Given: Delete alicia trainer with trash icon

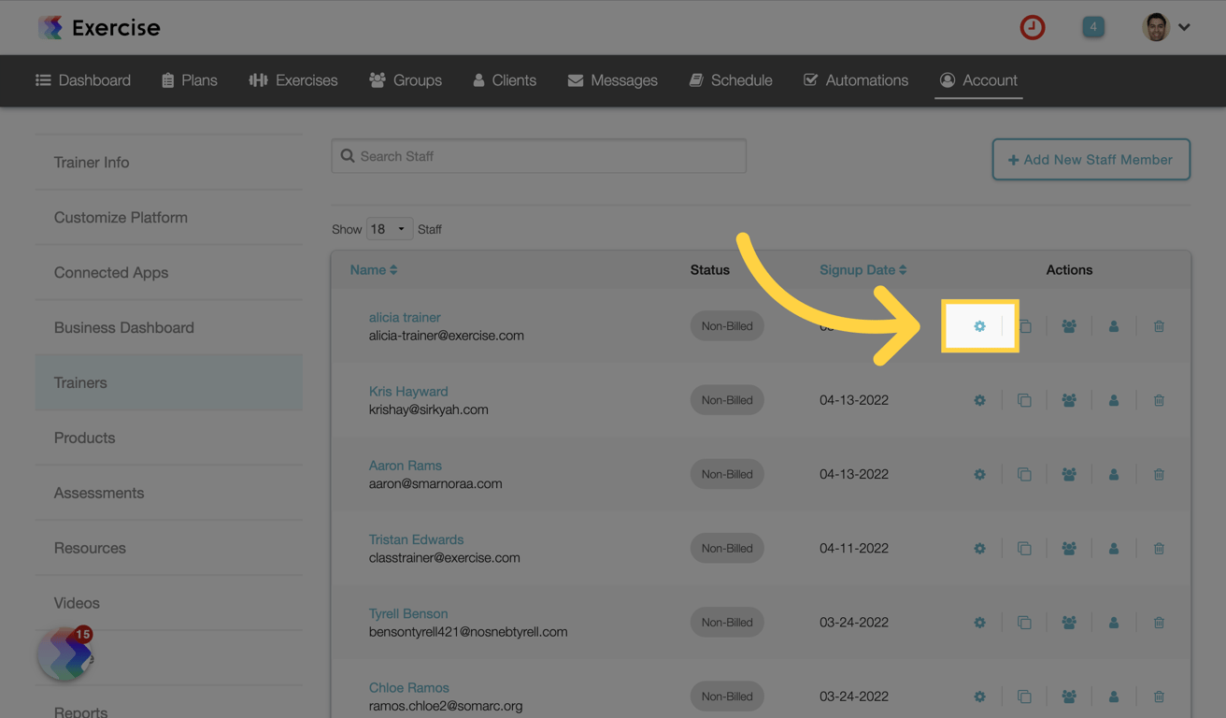Looking at the screenshot, I should pyautogui.click(x=1159, y=326).
